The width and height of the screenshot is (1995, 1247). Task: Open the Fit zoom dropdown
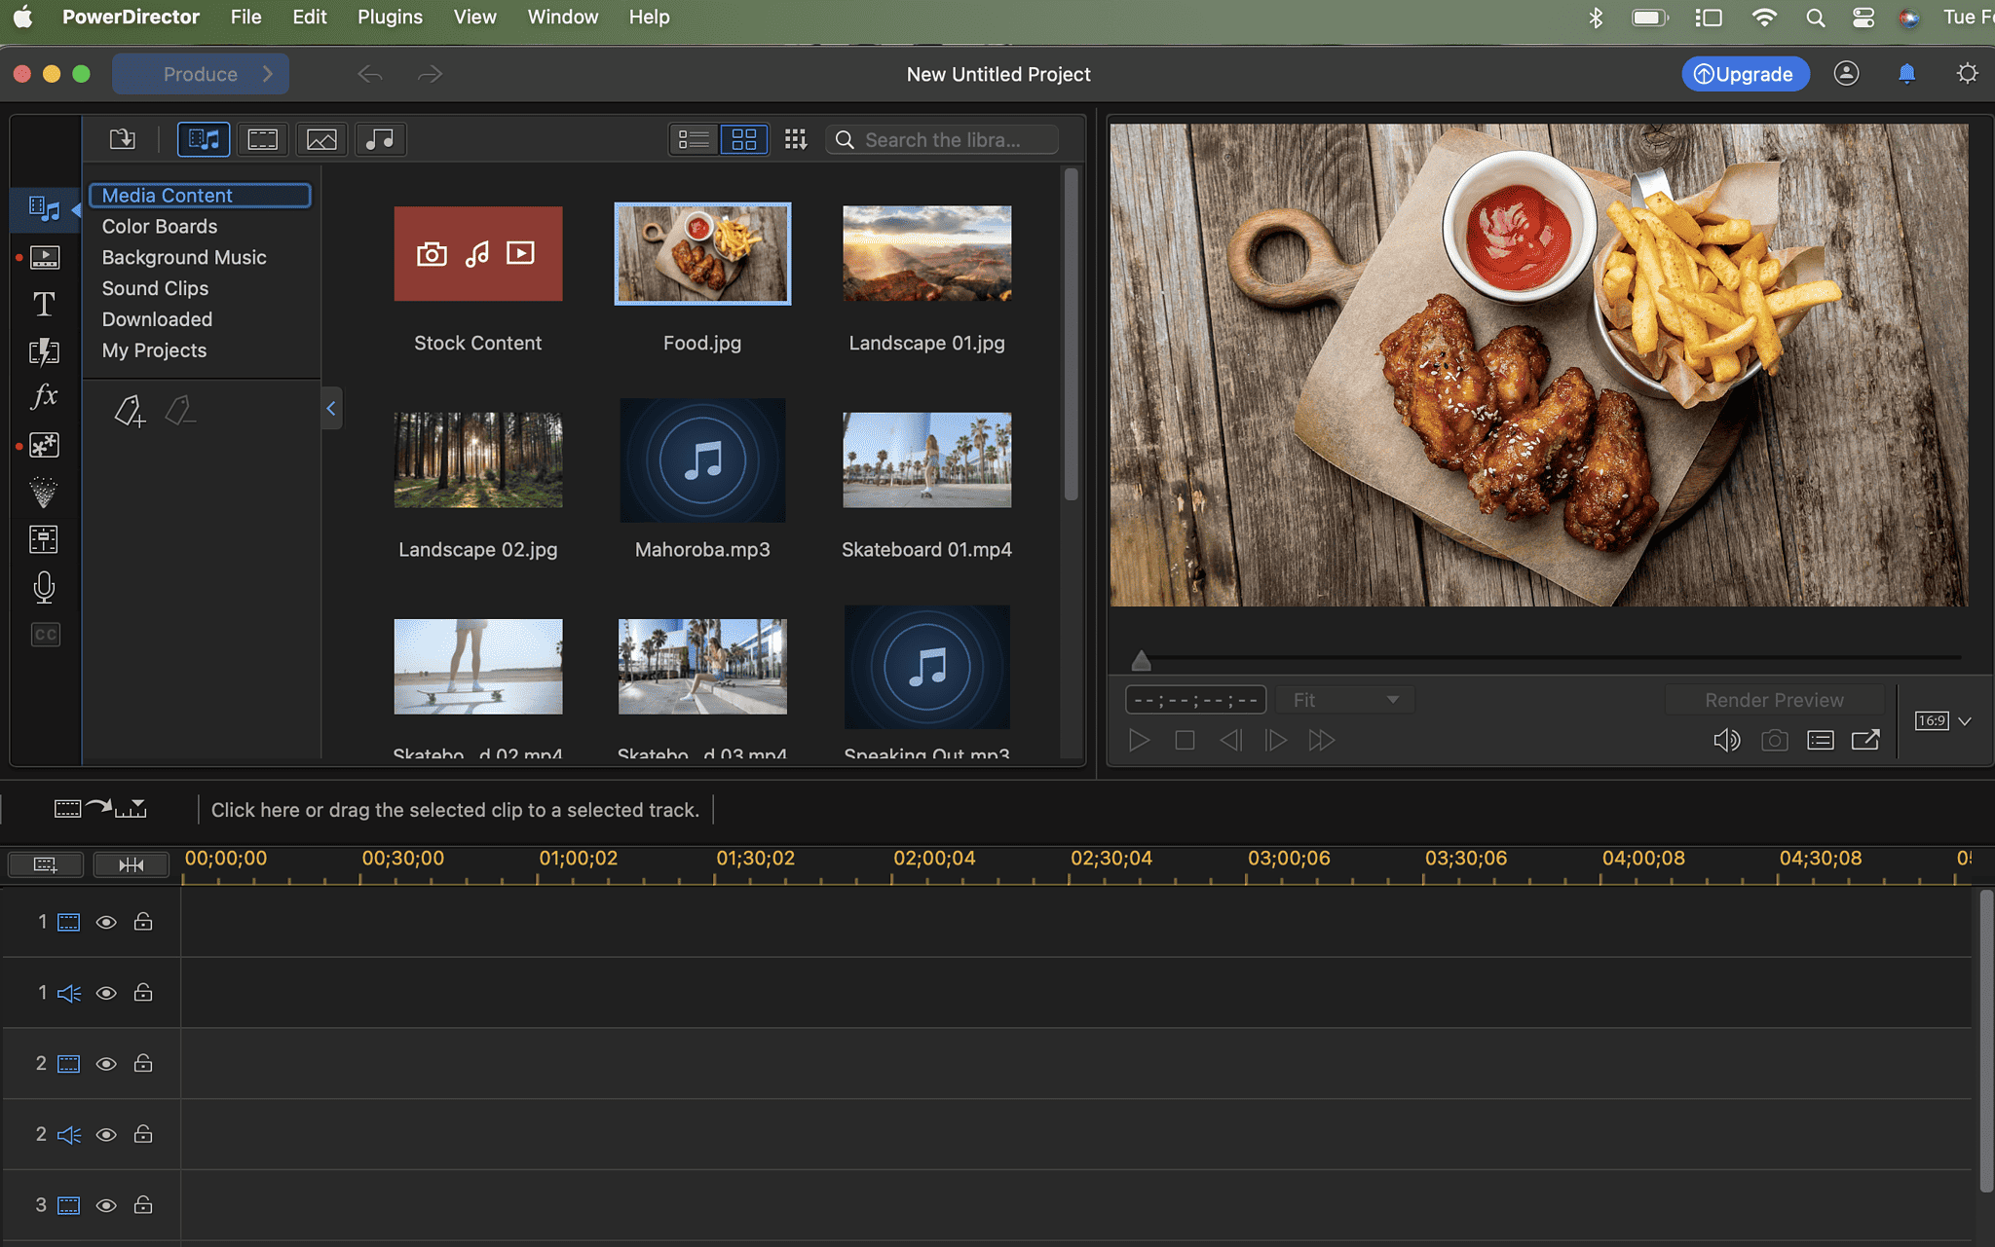tap(1344, 699)
